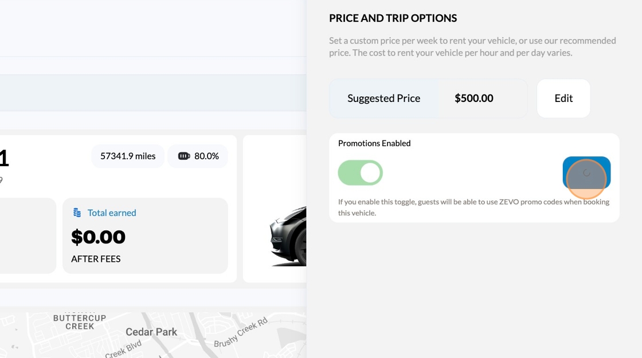Click the Suggested Price label
Viewport: 642px width, 358px height.
383,99
